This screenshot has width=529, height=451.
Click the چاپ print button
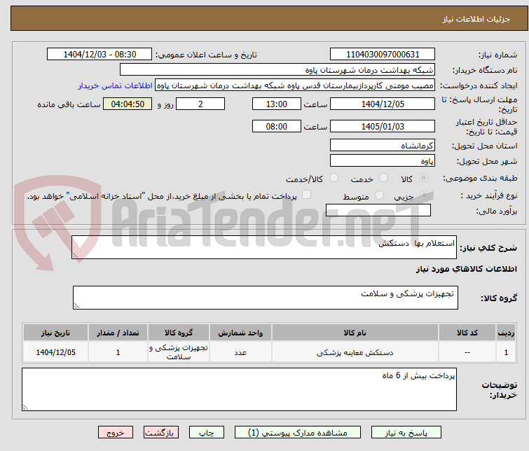pos(207,432)
